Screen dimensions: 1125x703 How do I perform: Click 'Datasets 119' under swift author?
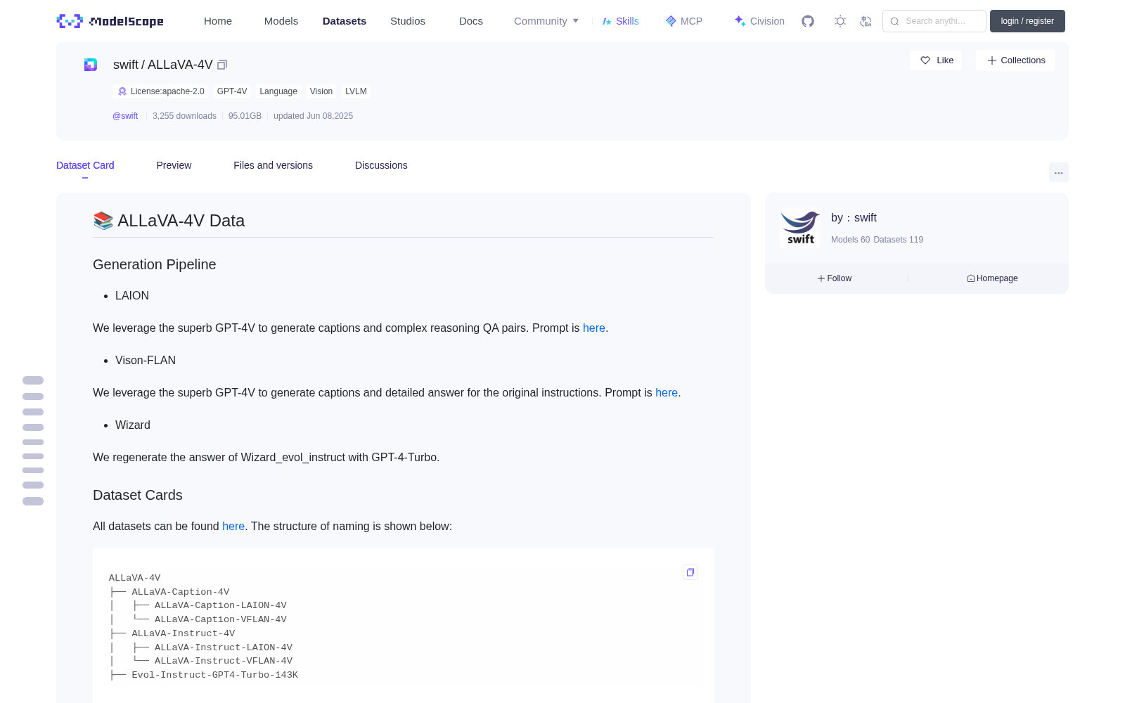point(899,240)
